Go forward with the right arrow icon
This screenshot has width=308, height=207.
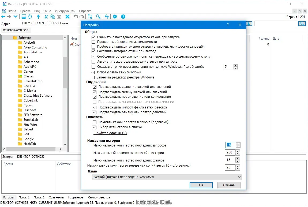point(9,17)
